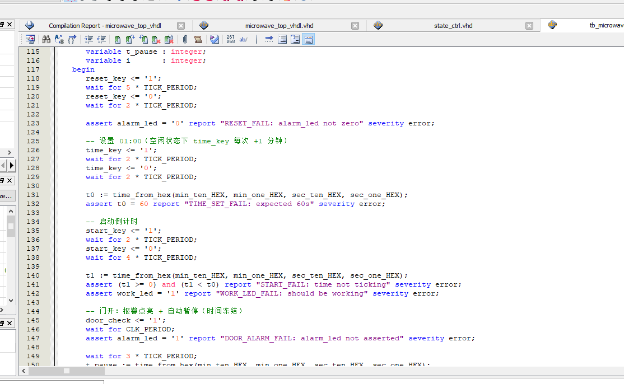Select the truncated 'ze...' tab in left panel
Screen dimensions: 624x384
pos(6,196)
